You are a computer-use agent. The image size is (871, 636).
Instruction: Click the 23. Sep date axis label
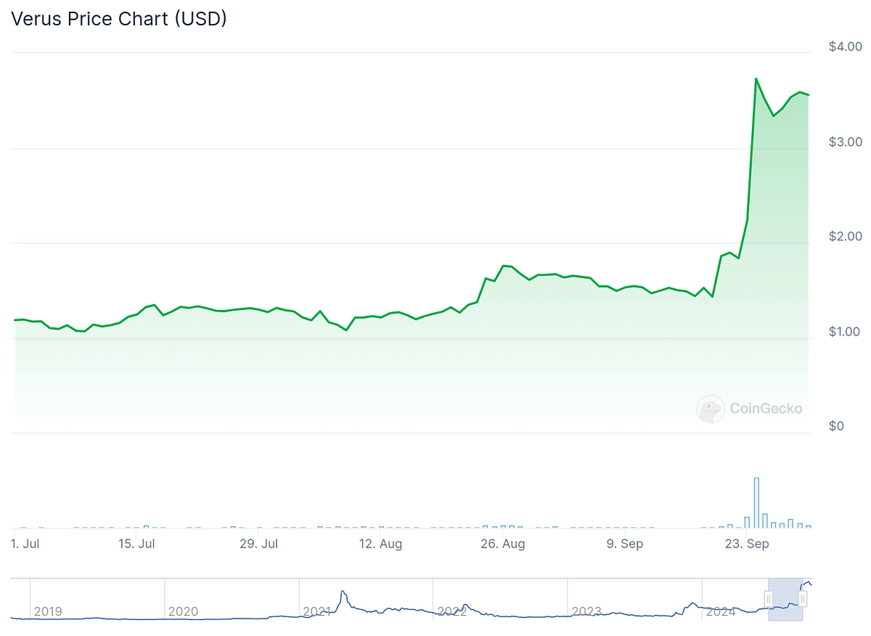tap(747, 544)
